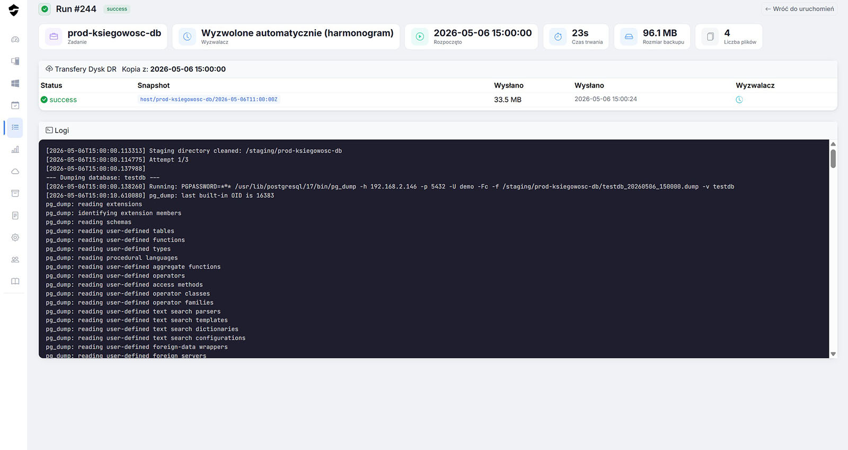Click the log scrollbar up arrow
The width and height of the screenshot is (848, 450).
click(833, 144)
